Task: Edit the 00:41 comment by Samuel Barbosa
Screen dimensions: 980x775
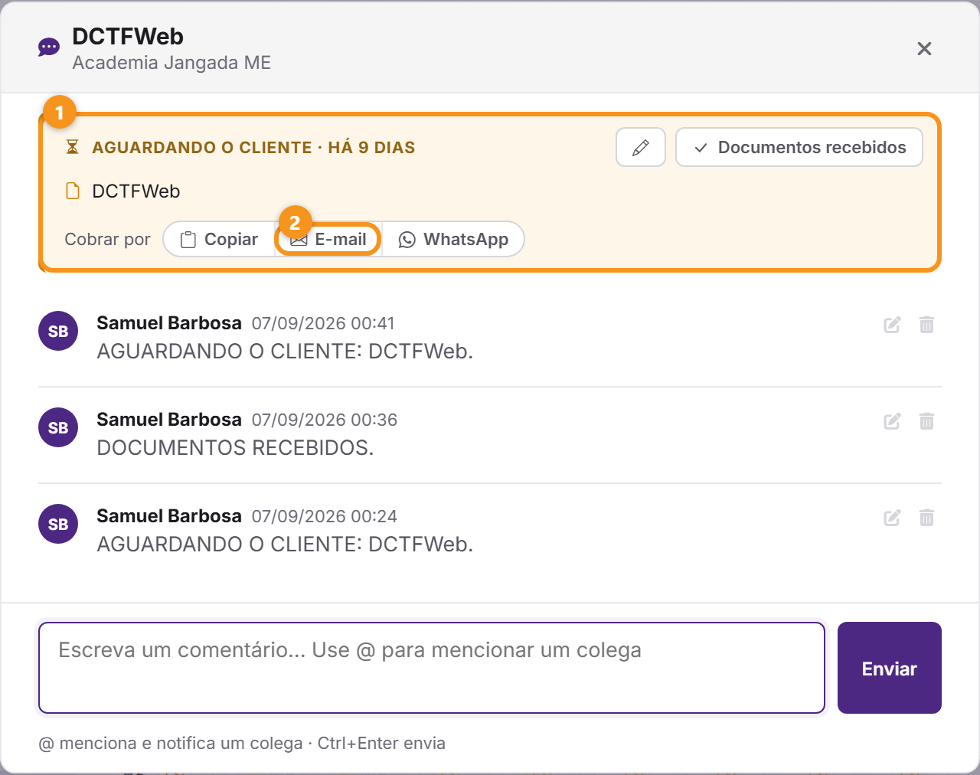Action: point(892,325)
